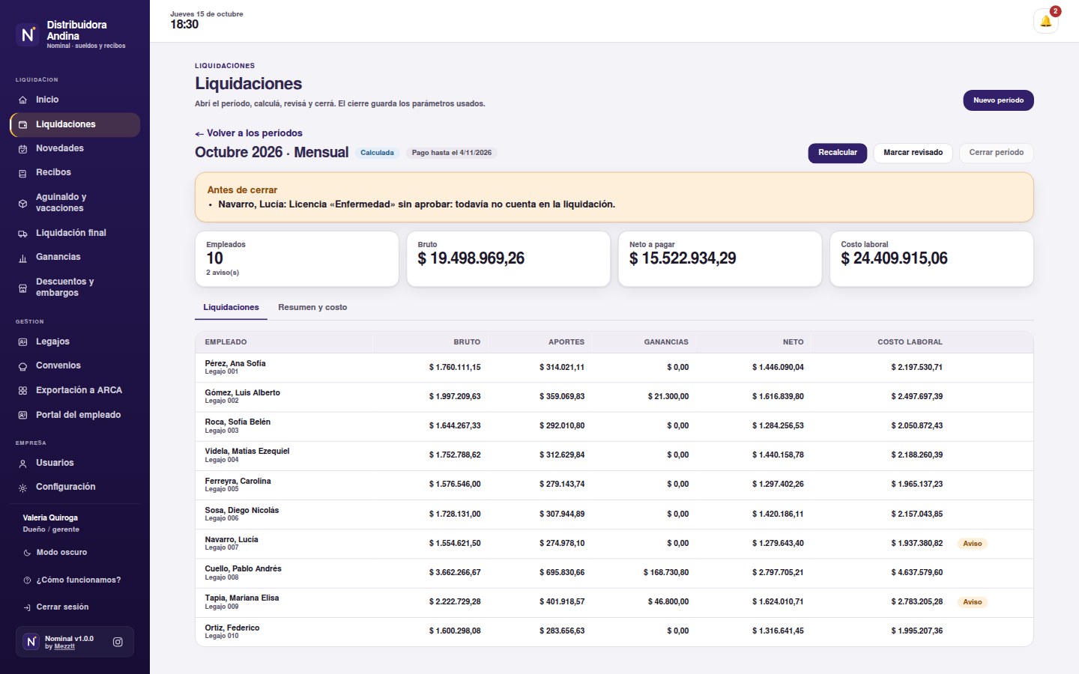This screenshot has width=1079, height=674.
Task: Click the Descuentos y embargos icon
Action: [22, 288]
